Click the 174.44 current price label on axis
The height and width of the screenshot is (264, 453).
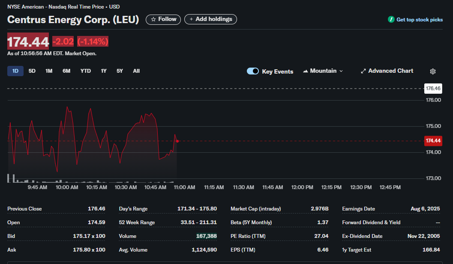433,141
